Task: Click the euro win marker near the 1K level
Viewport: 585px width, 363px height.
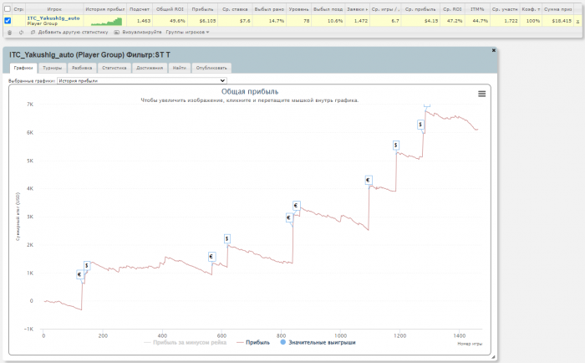Action: click(79, 274)
